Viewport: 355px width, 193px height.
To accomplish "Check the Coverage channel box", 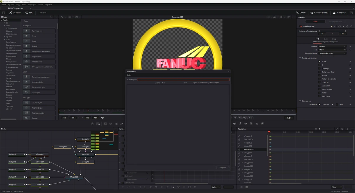I will coord(319,68).
